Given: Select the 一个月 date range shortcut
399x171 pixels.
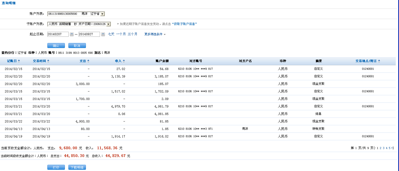Looking at the screenshot, I should pos(121,34).
